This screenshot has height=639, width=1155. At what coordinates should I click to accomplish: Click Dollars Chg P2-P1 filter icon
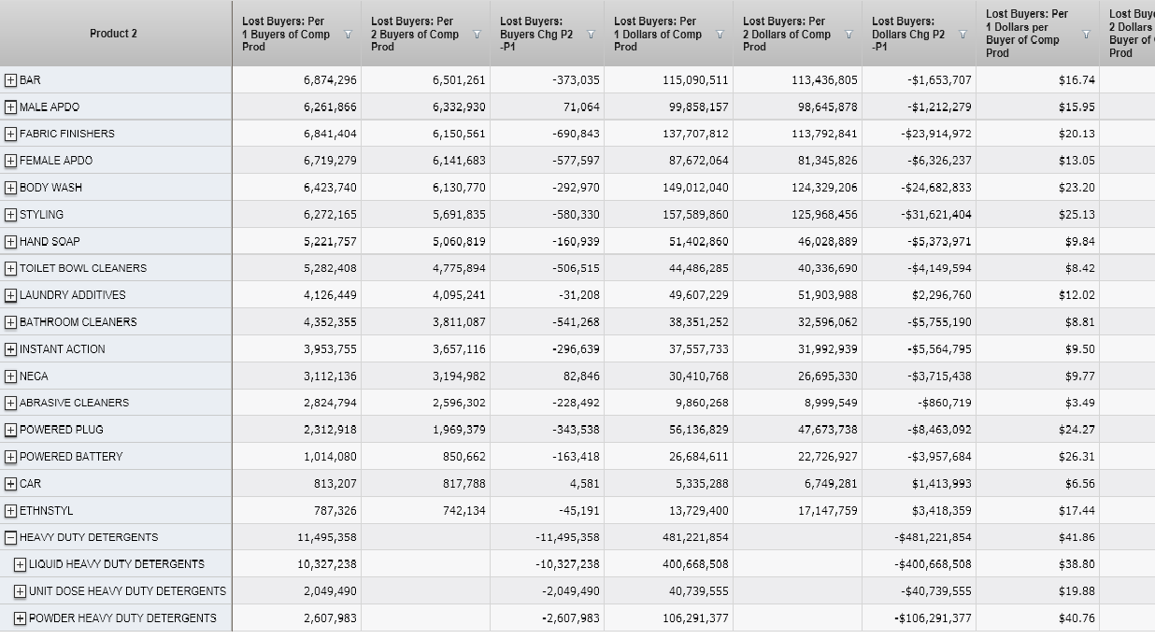962,35
